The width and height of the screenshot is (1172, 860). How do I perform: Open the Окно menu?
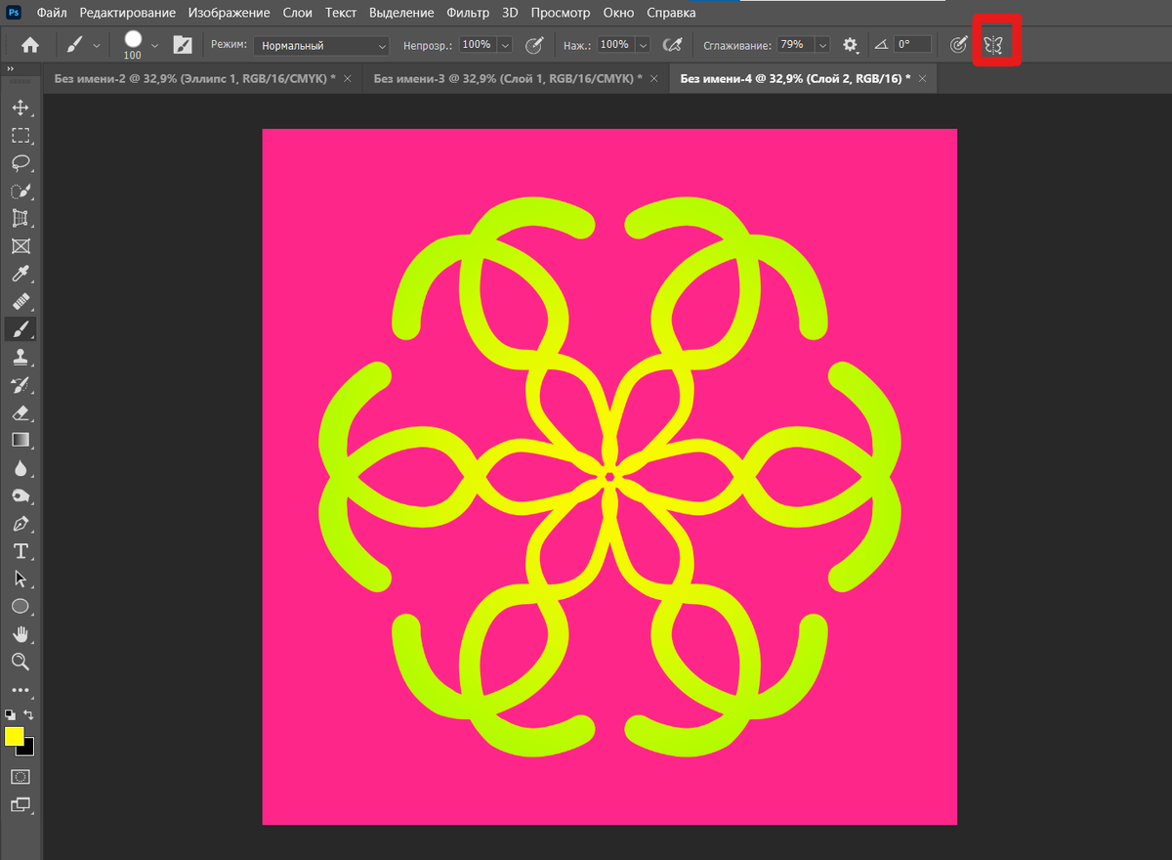(x=618, y=13)
